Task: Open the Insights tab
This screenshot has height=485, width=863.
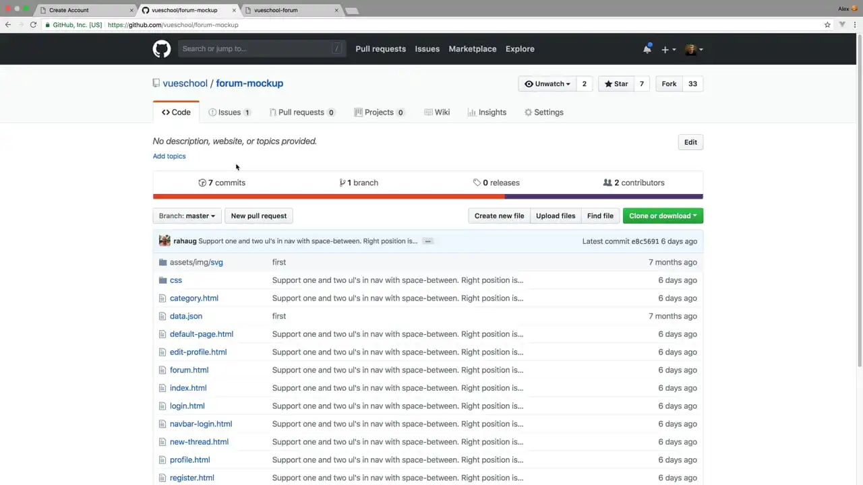Action: (487, 112)
